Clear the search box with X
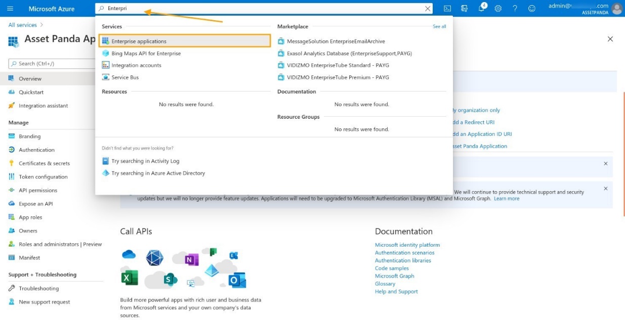 point(428,9)
